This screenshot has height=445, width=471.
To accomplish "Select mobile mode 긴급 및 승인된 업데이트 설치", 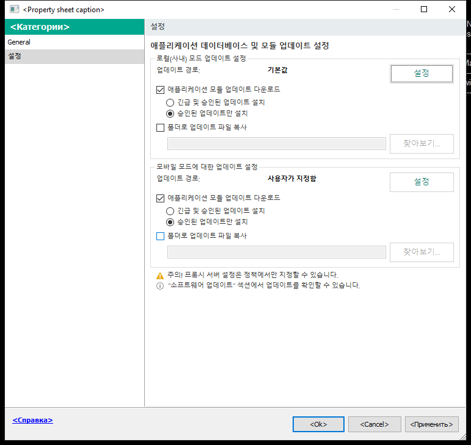I will (x=170, y=212).
